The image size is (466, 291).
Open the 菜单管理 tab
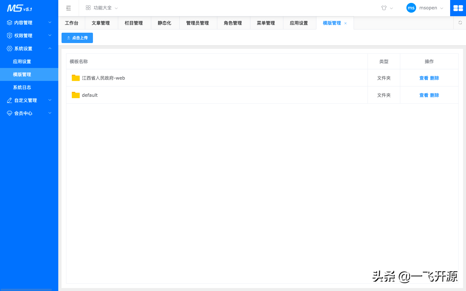[x=266, y=23]
